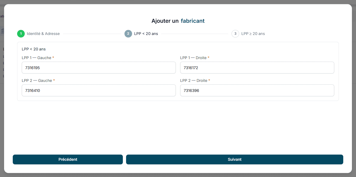Focus the LPP 1 — Gauche input field
The image size is (356, 177).
[x=99, y=68]
